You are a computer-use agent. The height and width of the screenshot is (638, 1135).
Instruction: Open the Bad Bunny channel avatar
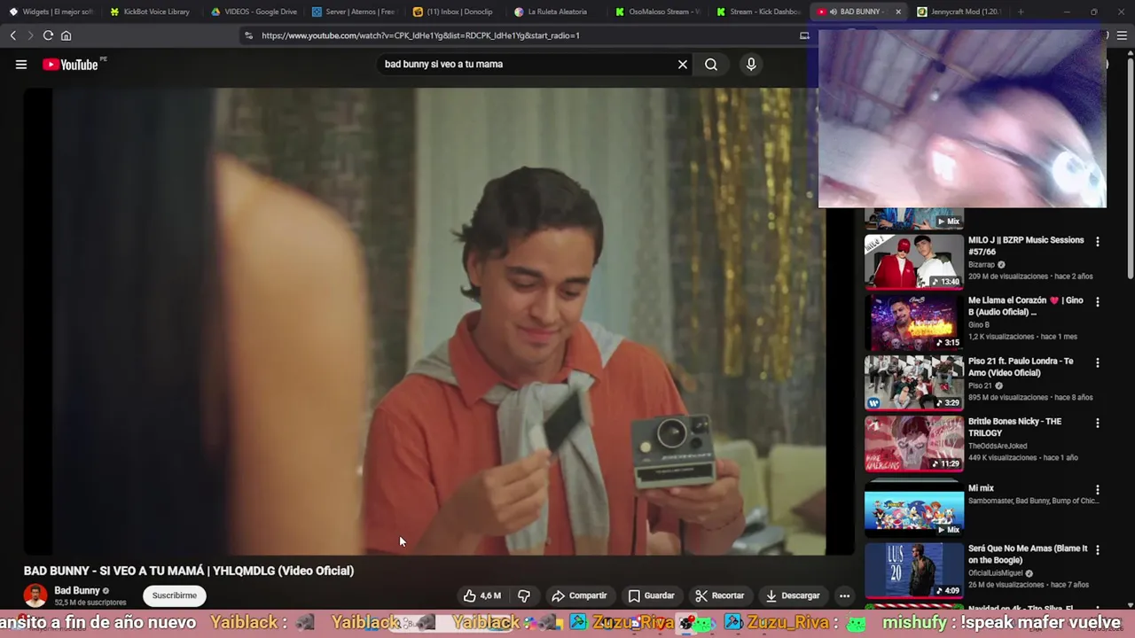[35, 595]
